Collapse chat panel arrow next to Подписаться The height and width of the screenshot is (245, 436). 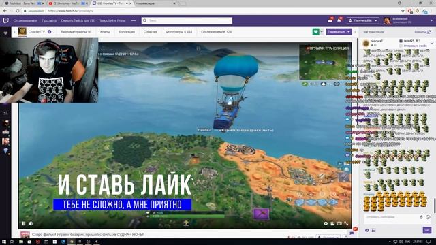point(355,32)
